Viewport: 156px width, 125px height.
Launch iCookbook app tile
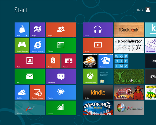129,30
